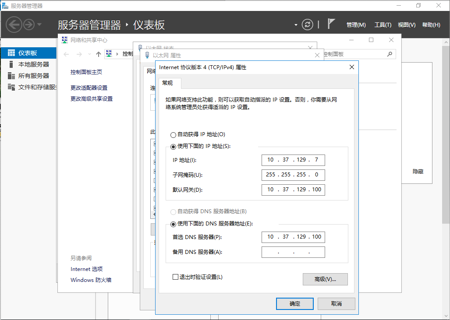Open the 帮助(H) menu
The height and width of the screenshot is (320, 450).
tap(431, 25)
